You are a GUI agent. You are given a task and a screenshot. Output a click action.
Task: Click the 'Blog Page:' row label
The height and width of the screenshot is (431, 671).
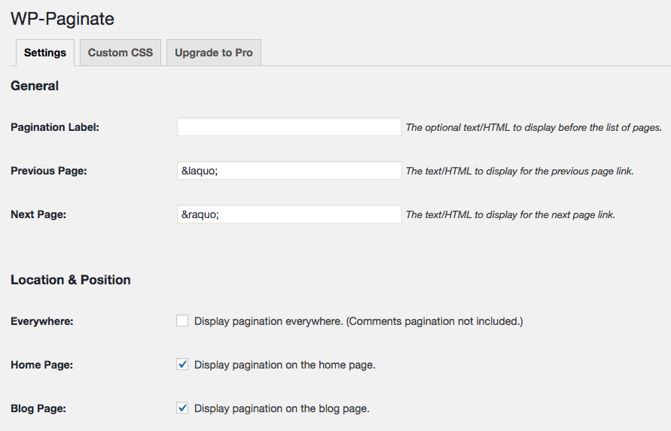(x=38, y=408)
